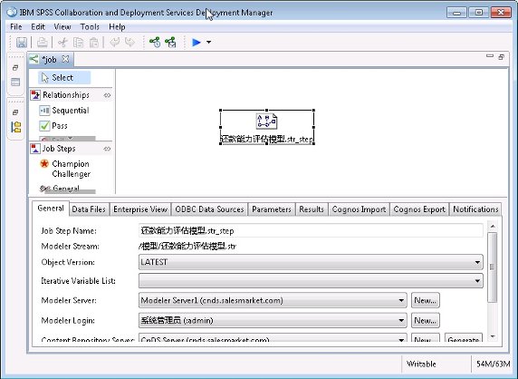
Task: Click New button beside Modeler Server
Action: 425,300
